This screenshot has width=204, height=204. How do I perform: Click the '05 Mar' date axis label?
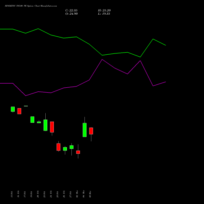pos(90,194)
